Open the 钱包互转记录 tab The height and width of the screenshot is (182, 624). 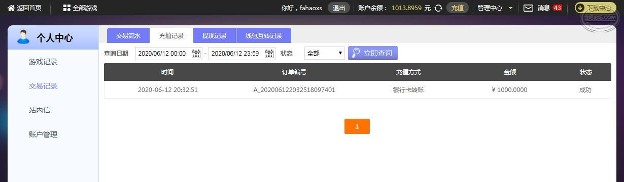[x=264, y=36]
